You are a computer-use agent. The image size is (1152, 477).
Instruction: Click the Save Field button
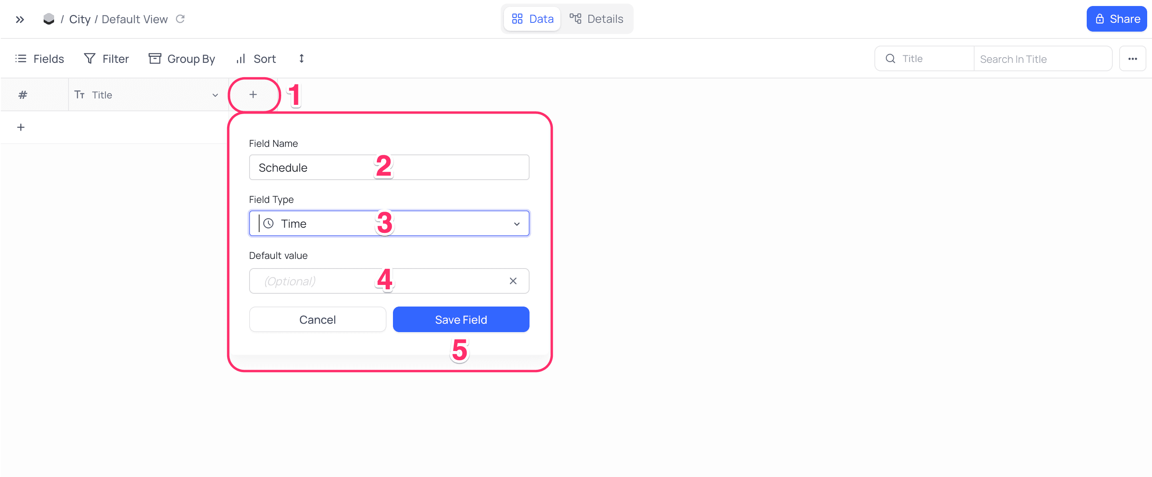click(461, 319)
